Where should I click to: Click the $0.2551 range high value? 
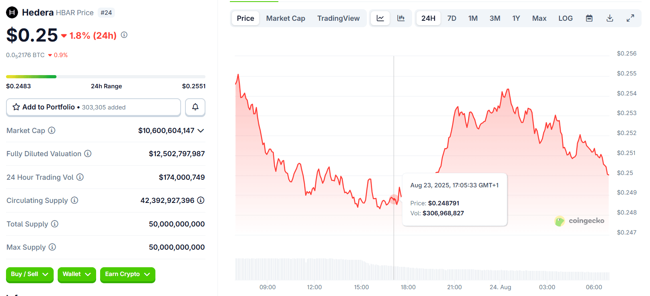pos(194,86)
